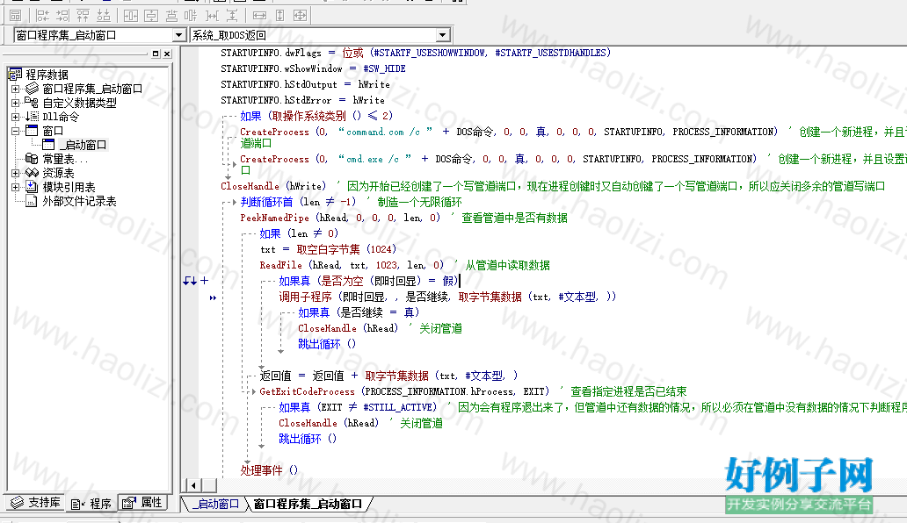Click the align top edges icon
Image resolution: width=907 pixels, height=523 pixels.
(x=83, y=16)
